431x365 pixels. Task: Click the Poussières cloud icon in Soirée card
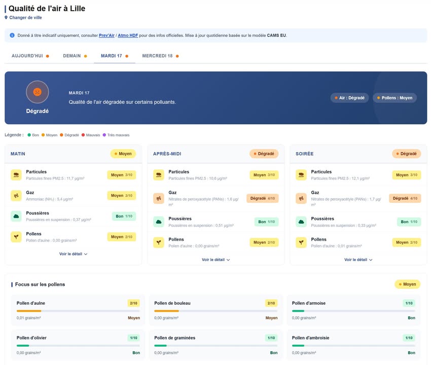tap(301, 222)
